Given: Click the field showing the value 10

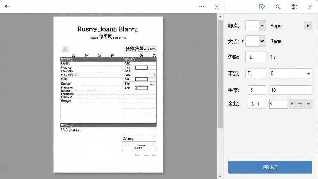Looking at the screenshot, I should [x=291, y=90].
